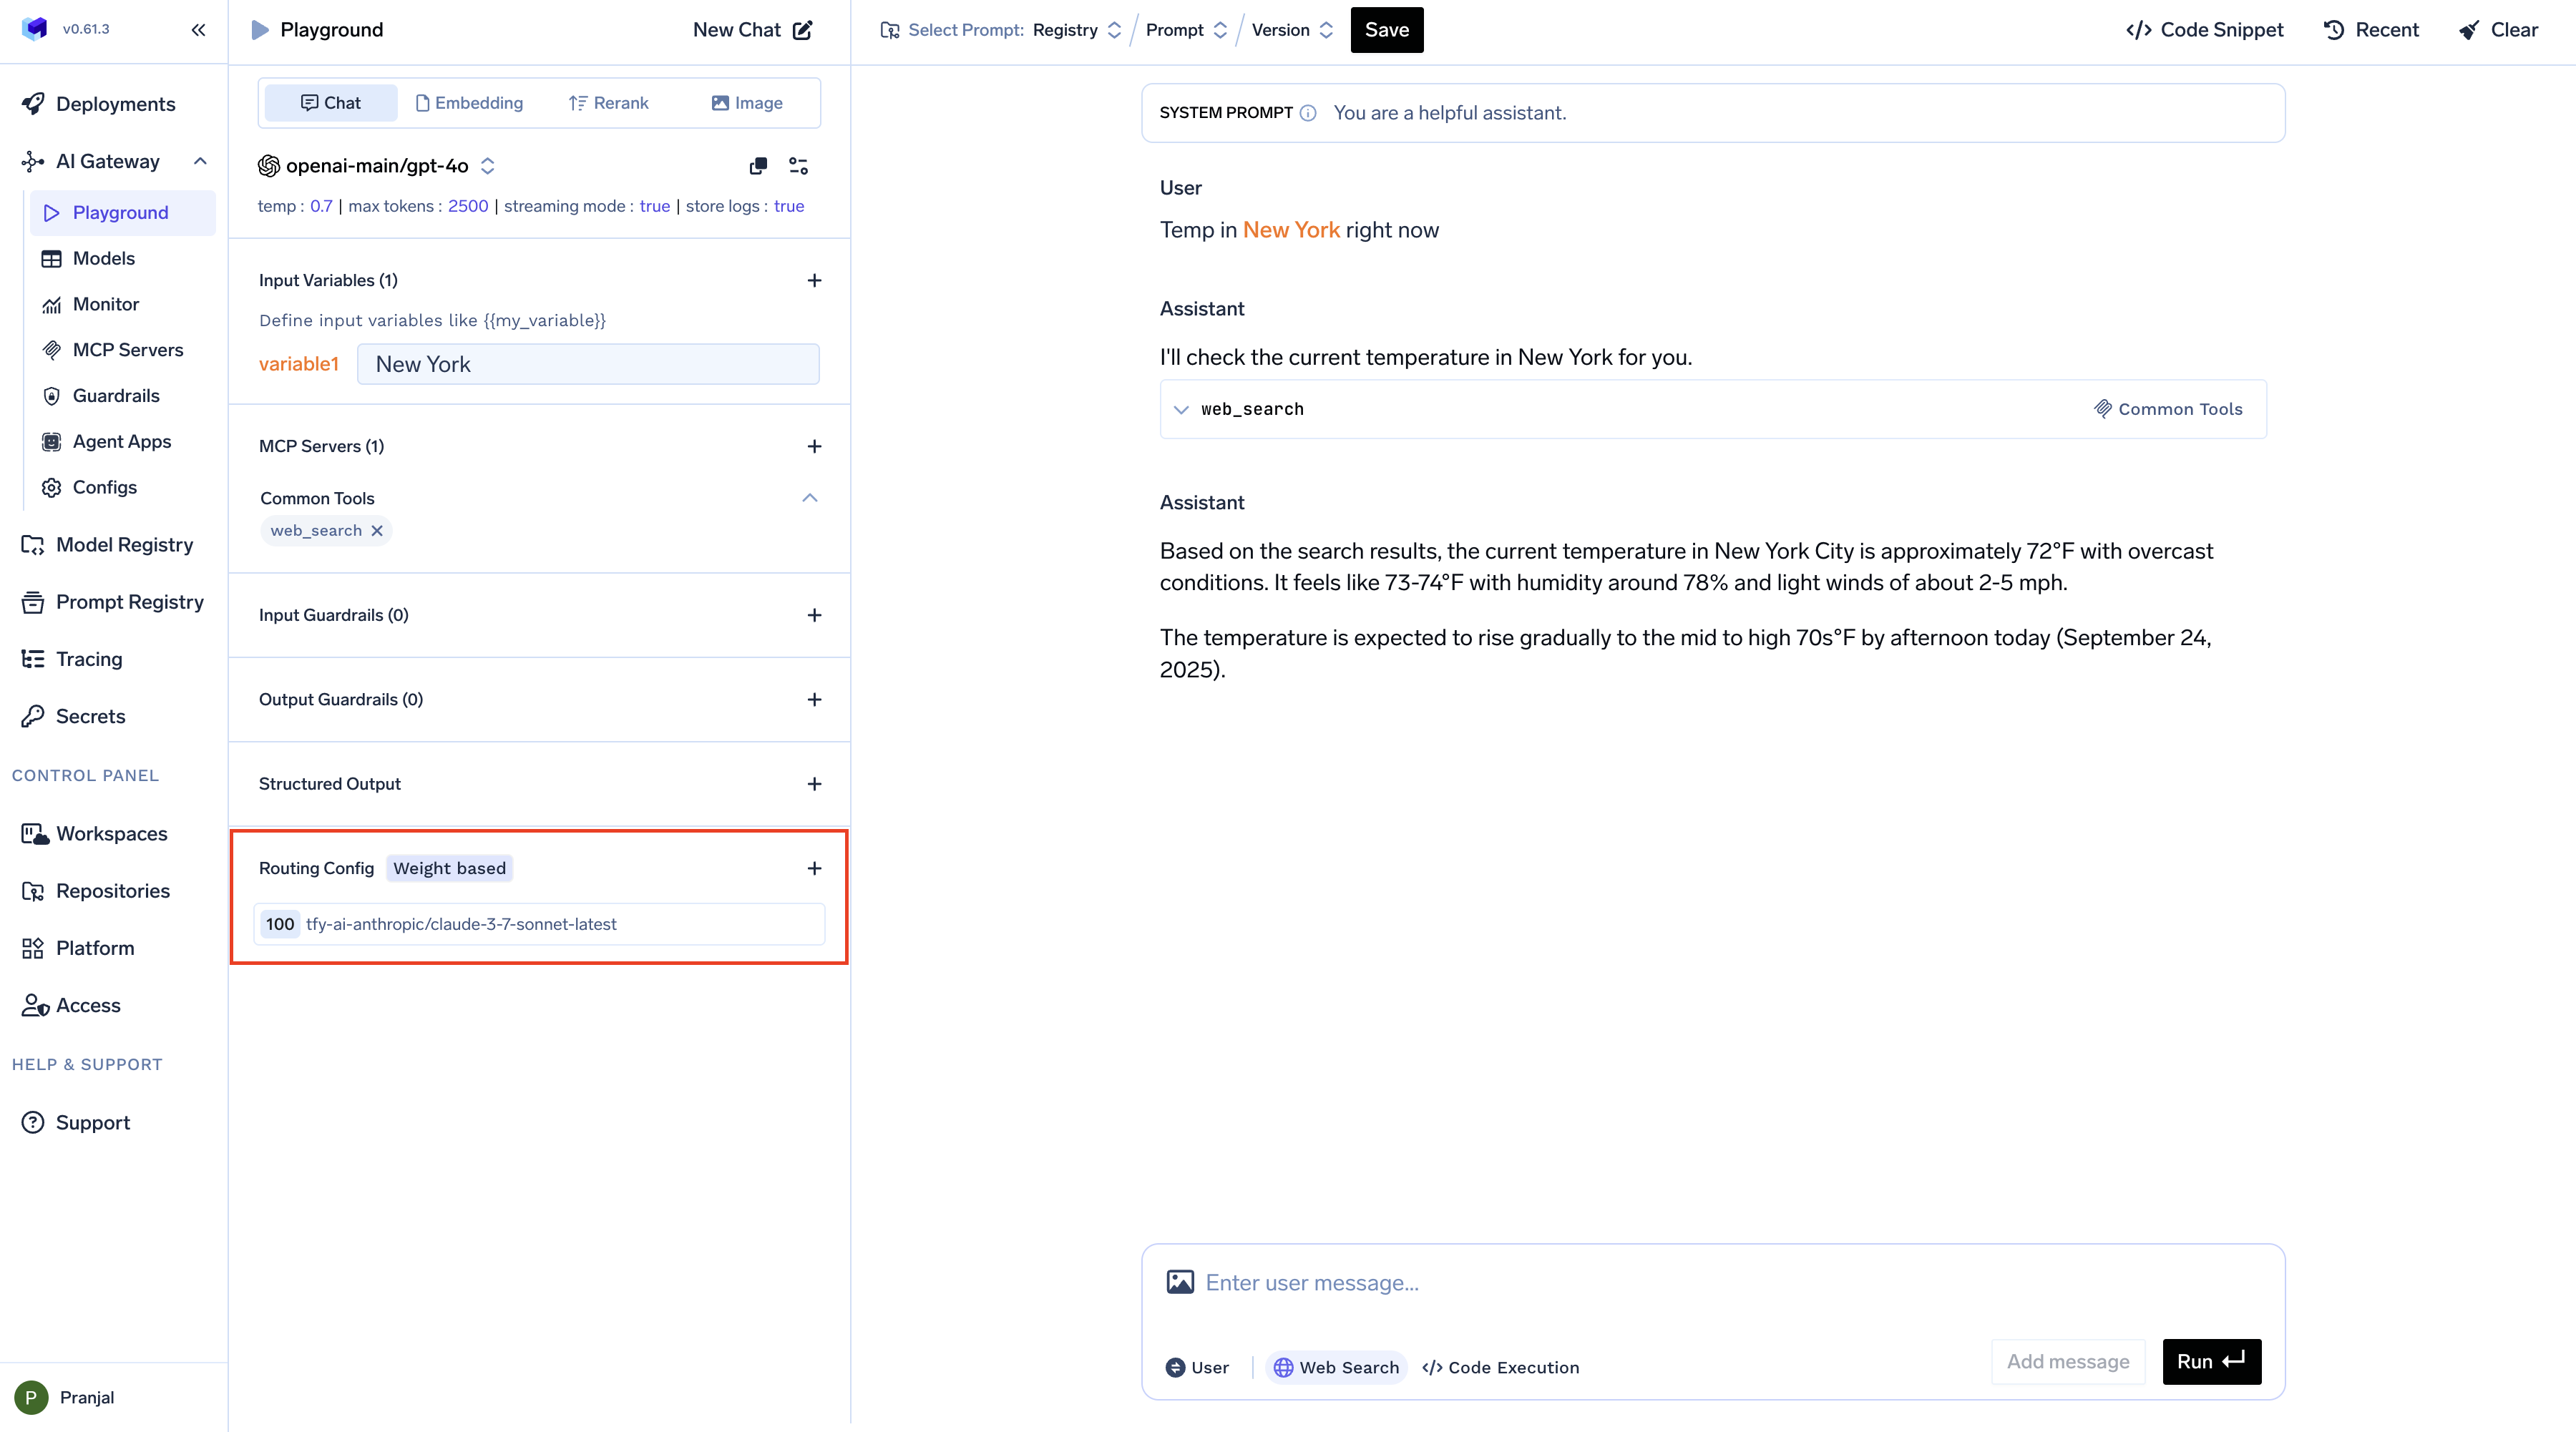Collapse the Common Tools section

pyautogui.click(x=810, y=498)
